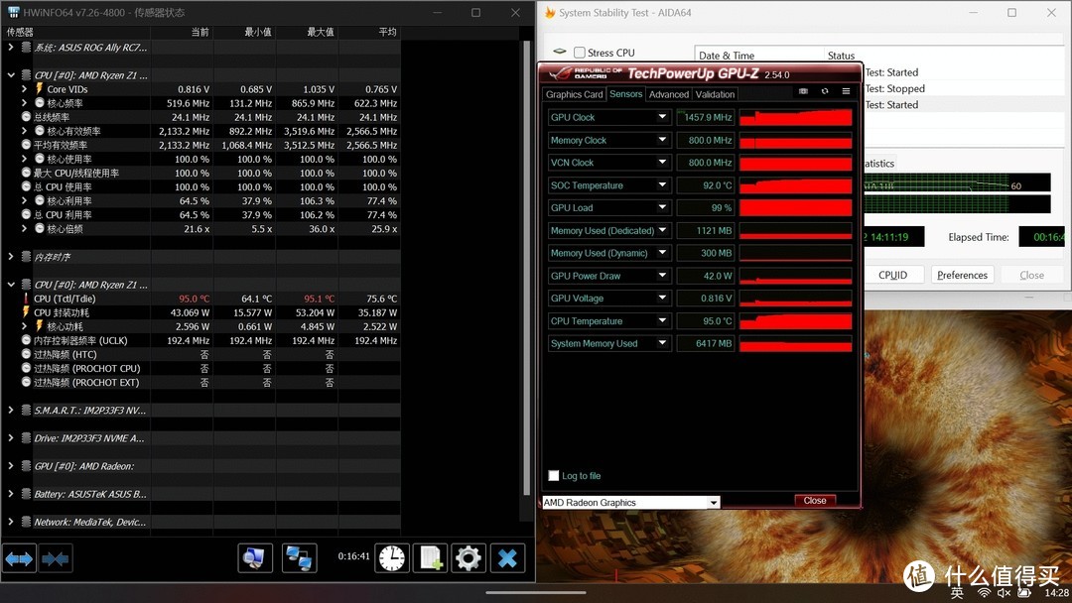Click the clock reset-timer icon in HWiNFO

tap(392, 558)
